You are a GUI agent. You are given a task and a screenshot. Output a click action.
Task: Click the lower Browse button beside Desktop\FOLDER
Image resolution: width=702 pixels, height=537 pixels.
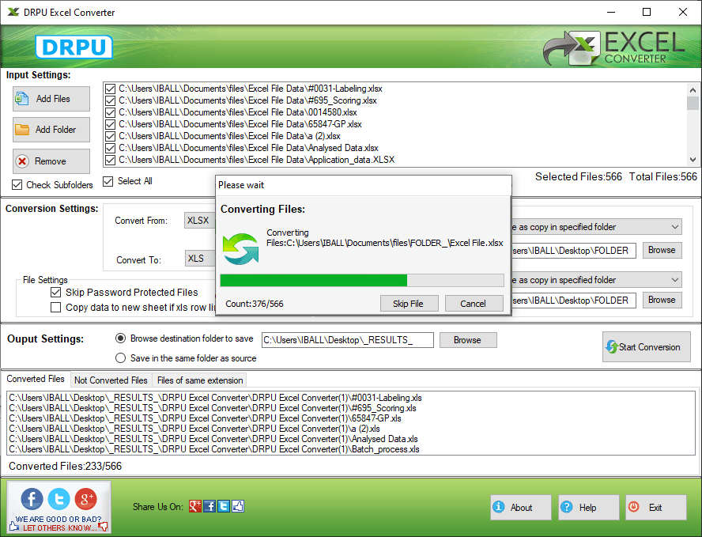pyautogui.click(x=662, y=300)
